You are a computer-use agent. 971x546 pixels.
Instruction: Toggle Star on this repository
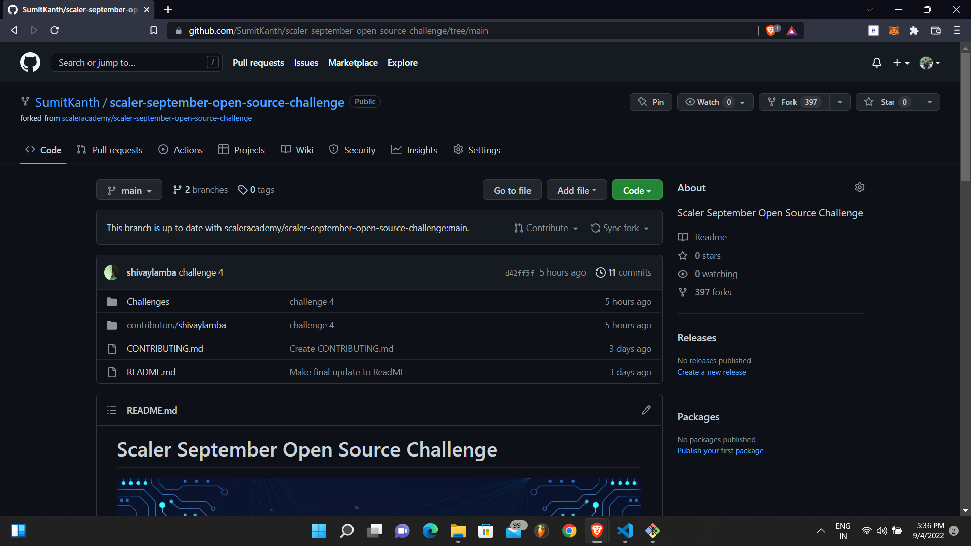(887, 102)
